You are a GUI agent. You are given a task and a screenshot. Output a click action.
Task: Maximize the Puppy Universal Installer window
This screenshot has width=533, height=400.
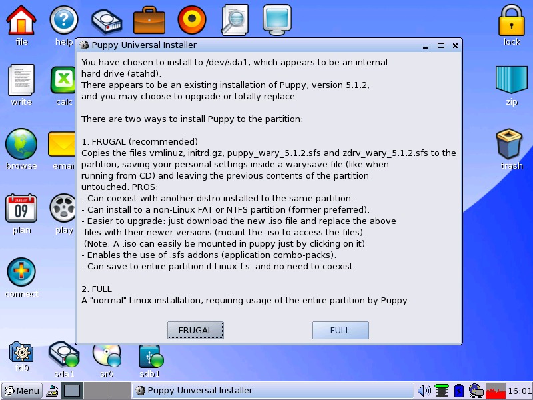[441, 45]
